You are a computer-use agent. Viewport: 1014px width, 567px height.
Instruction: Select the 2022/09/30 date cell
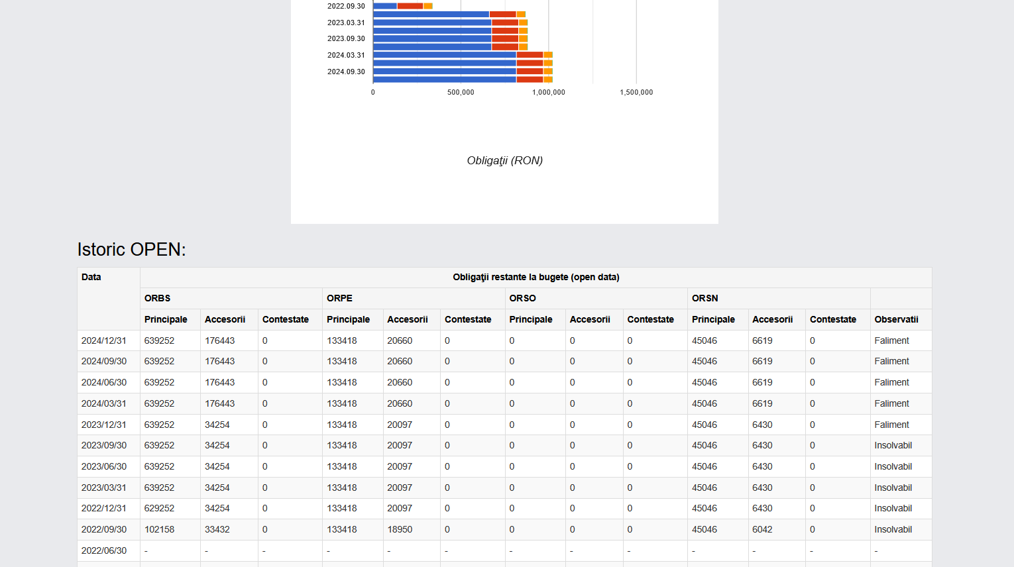[x=104, y=529]
